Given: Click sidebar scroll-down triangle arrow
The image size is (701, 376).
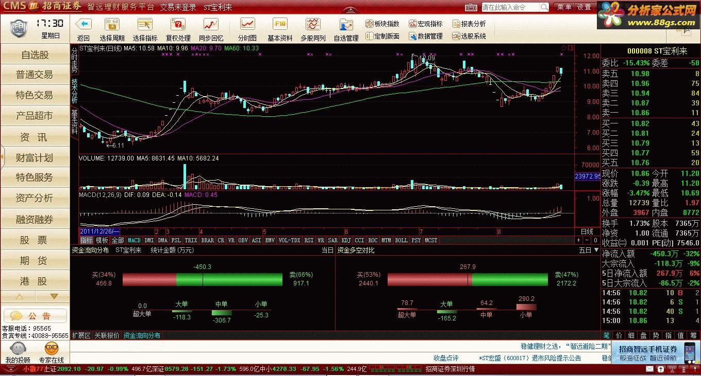Looking at the screenshot, I should [x=54, y=297].
